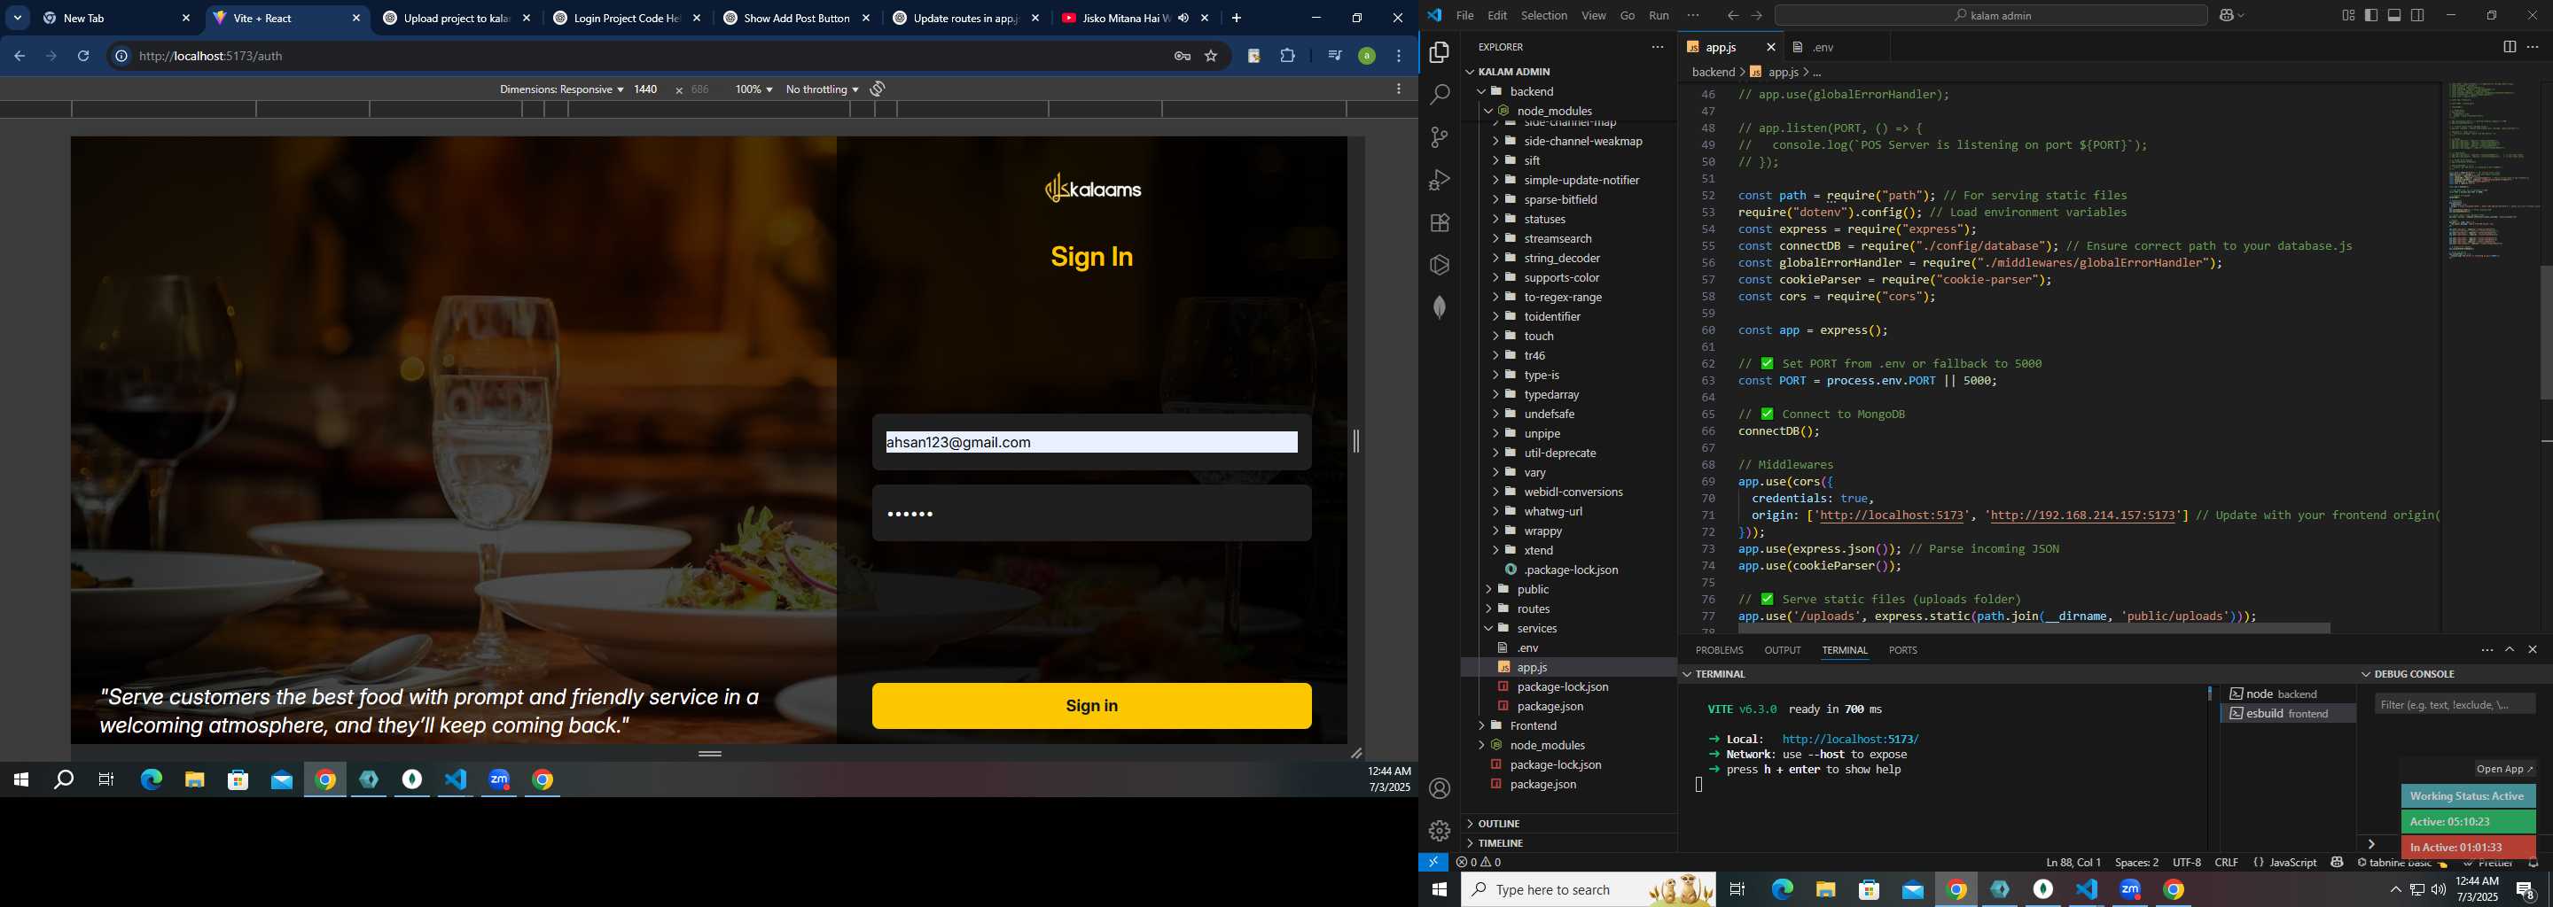Image resolution: width=2553 pixels, height=907 pixels.
Task: Toggle the Primary Side Bar in VS Code
Action: click(x=2370, y=15)
